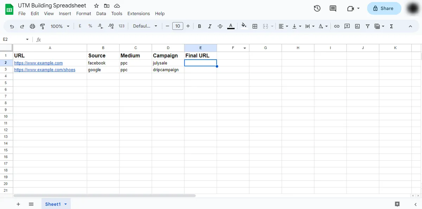This screenshot has width=422, height=209.
Task: Create a filter on the data
Action: tap(367, 26)
